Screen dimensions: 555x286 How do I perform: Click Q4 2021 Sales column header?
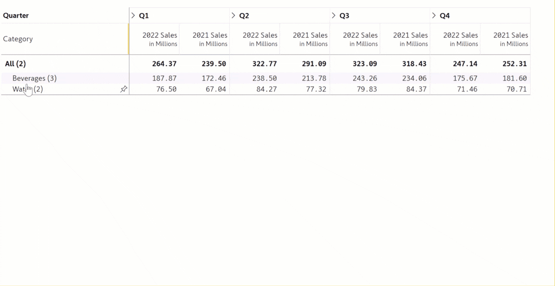511,39
